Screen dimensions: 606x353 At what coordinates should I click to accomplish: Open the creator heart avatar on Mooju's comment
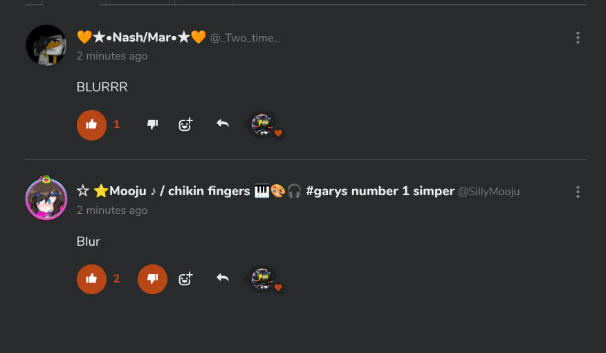pyautogui.click(x=263, y=279)
